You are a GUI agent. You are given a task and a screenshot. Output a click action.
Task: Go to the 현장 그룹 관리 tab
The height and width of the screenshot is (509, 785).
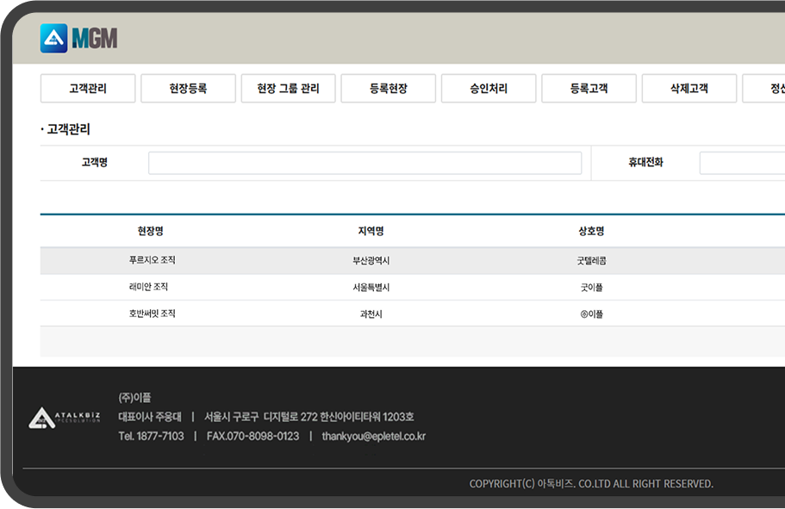click(x=288, y=89)
